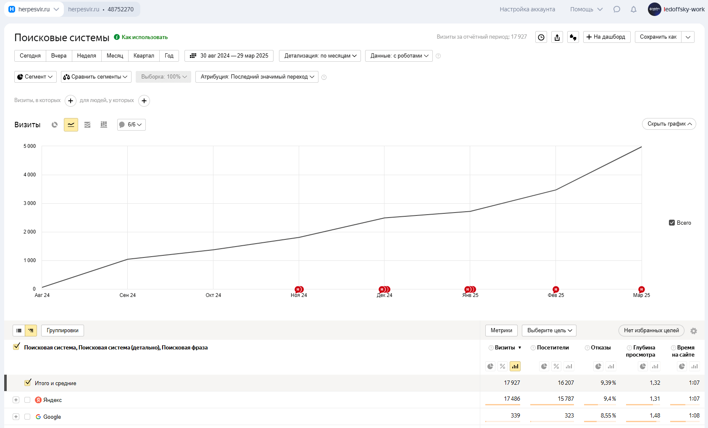Switch to stacked area chart view
Viewport: 708px width, 428px height.
pos(87,125)
